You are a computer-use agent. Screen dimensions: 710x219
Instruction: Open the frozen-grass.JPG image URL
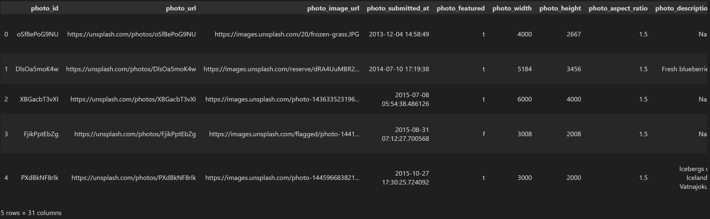click(x=287, y=34)
